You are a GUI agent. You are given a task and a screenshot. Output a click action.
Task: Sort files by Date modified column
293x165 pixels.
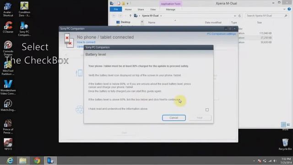click(213, 22)
